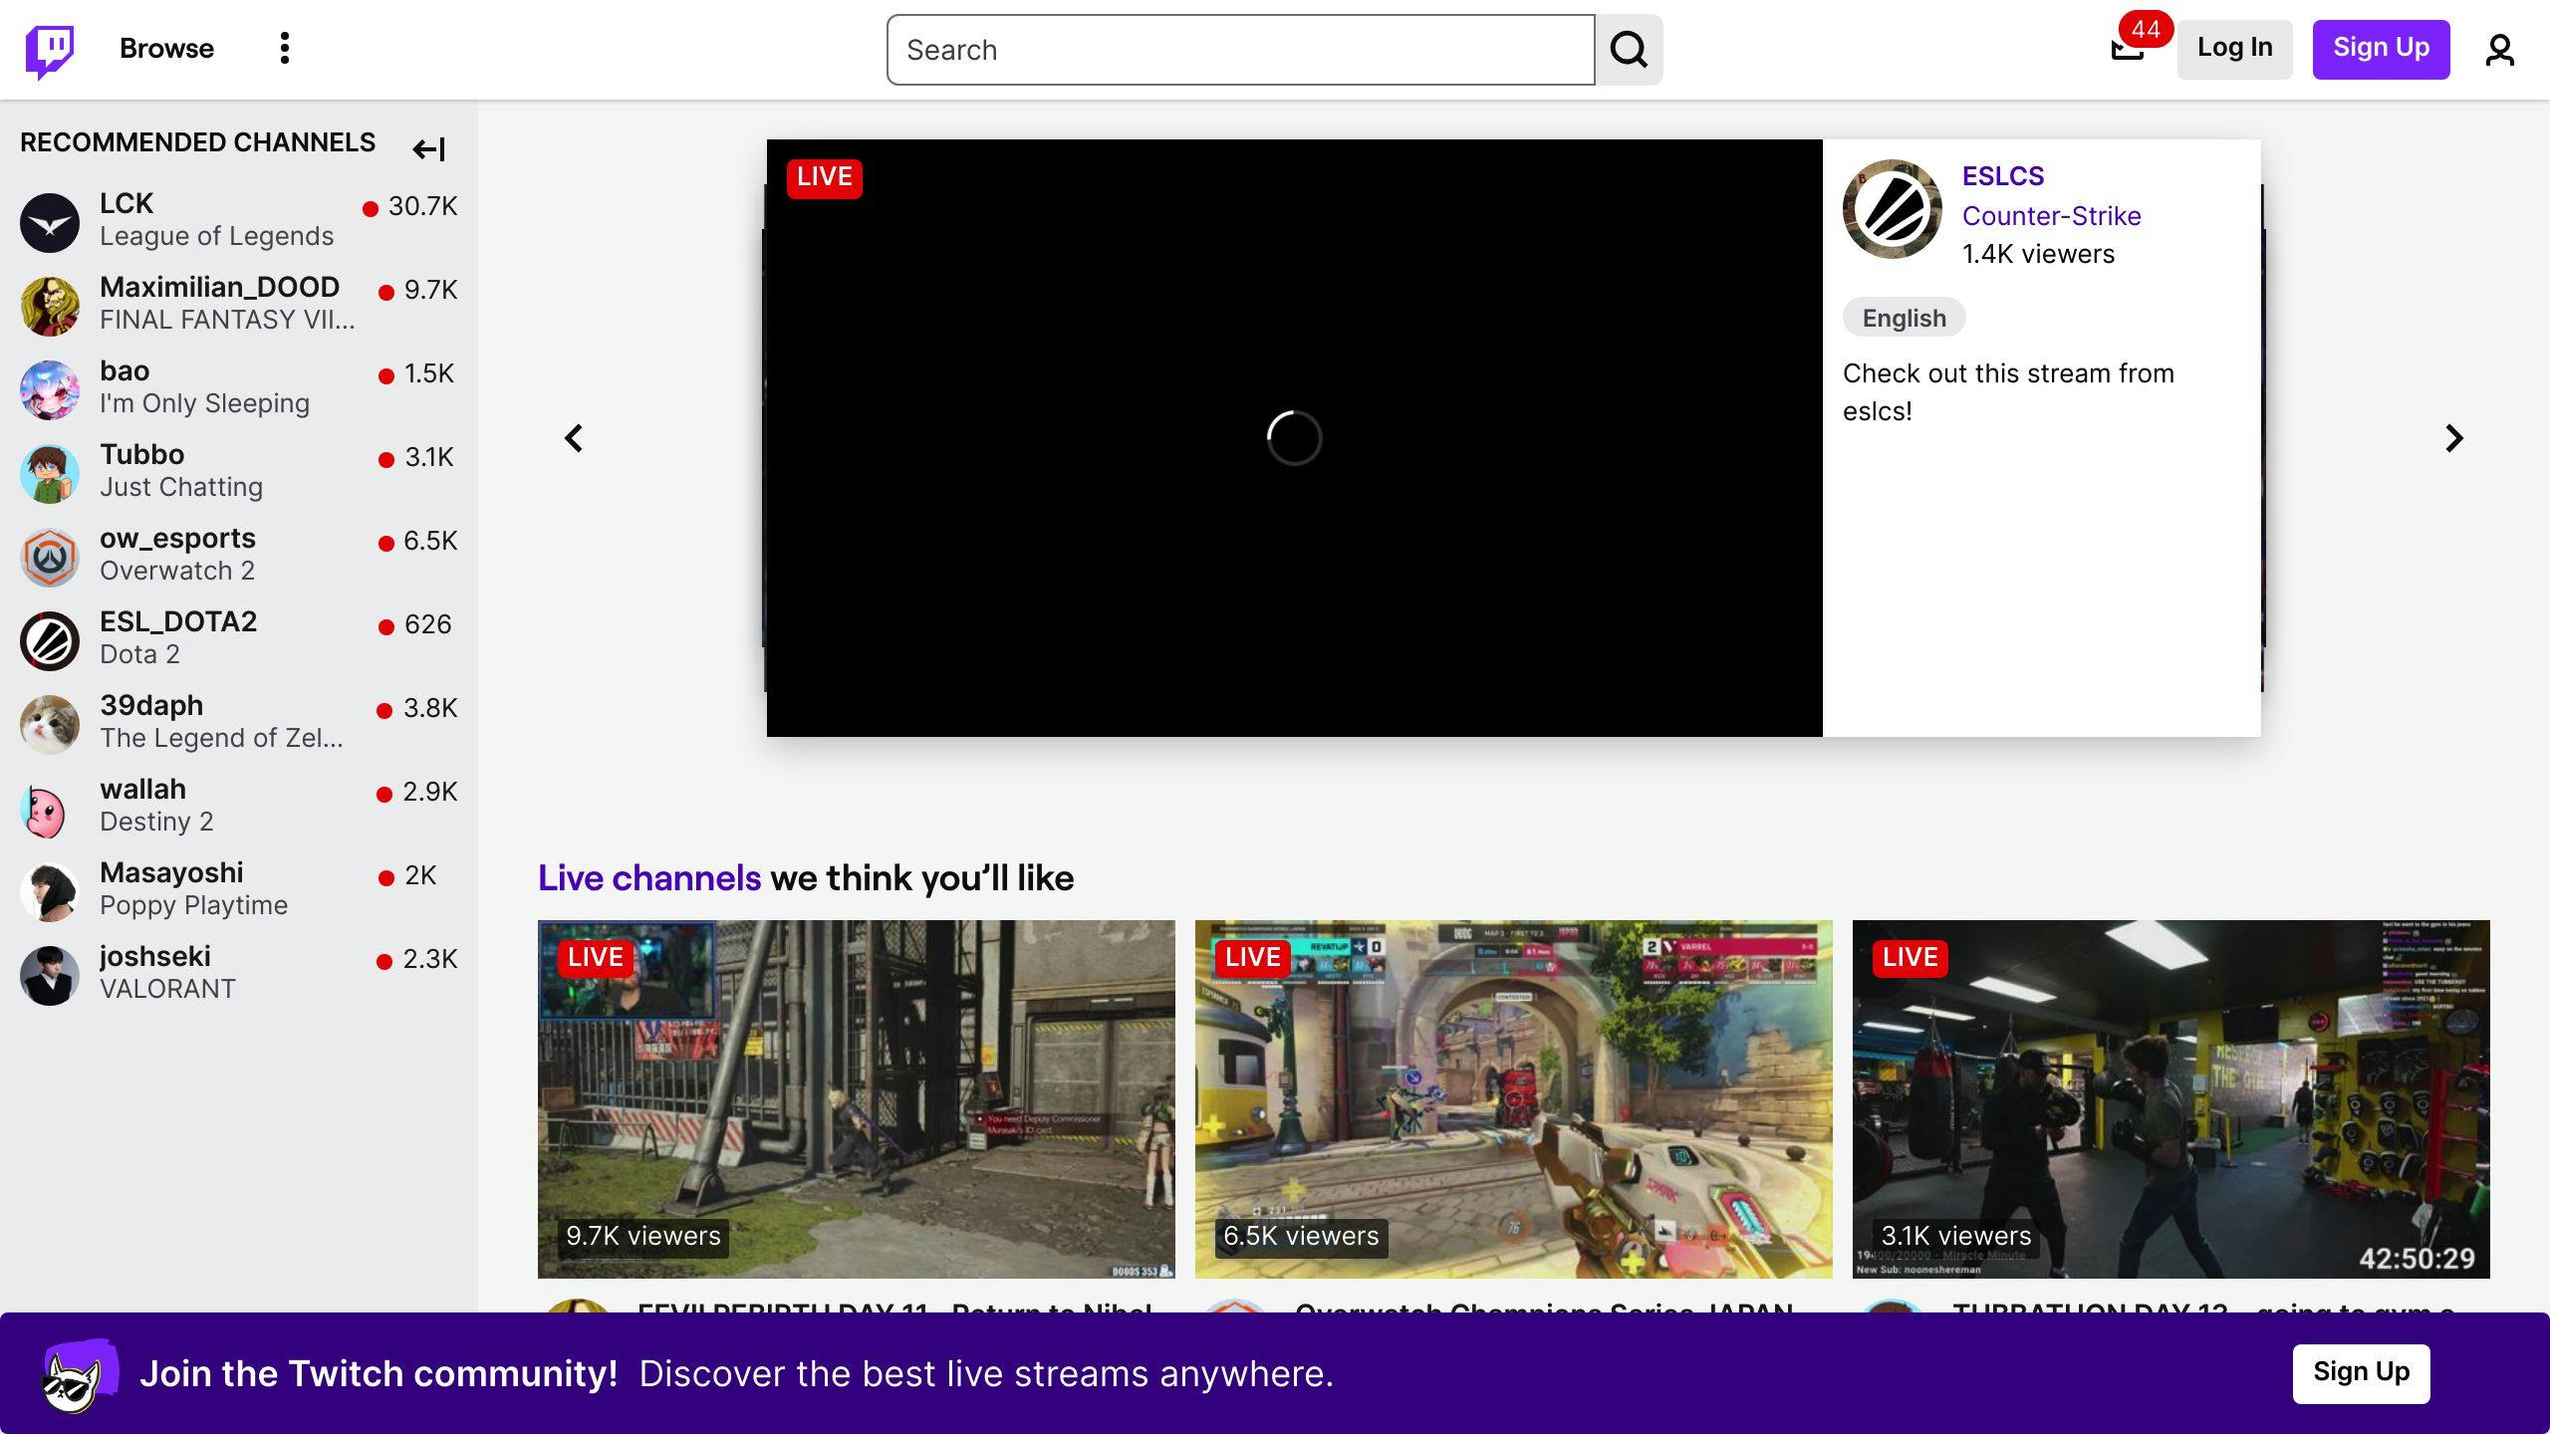This screenshot has width=2550, height=1434.
Task: Toggle to the previous featured stream
Action: 576,438
